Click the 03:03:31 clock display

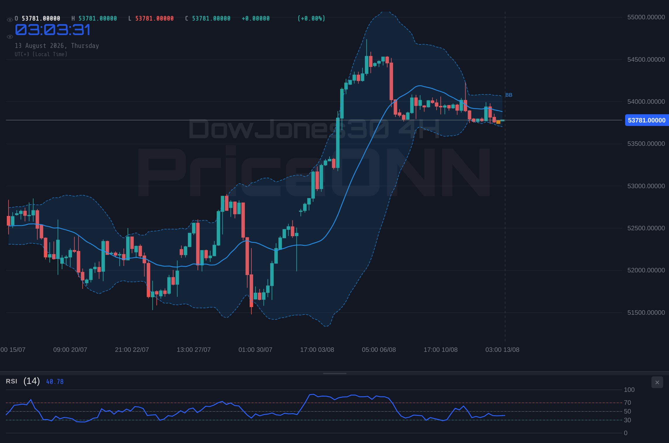pyautogui.click(x=53, y=30)
